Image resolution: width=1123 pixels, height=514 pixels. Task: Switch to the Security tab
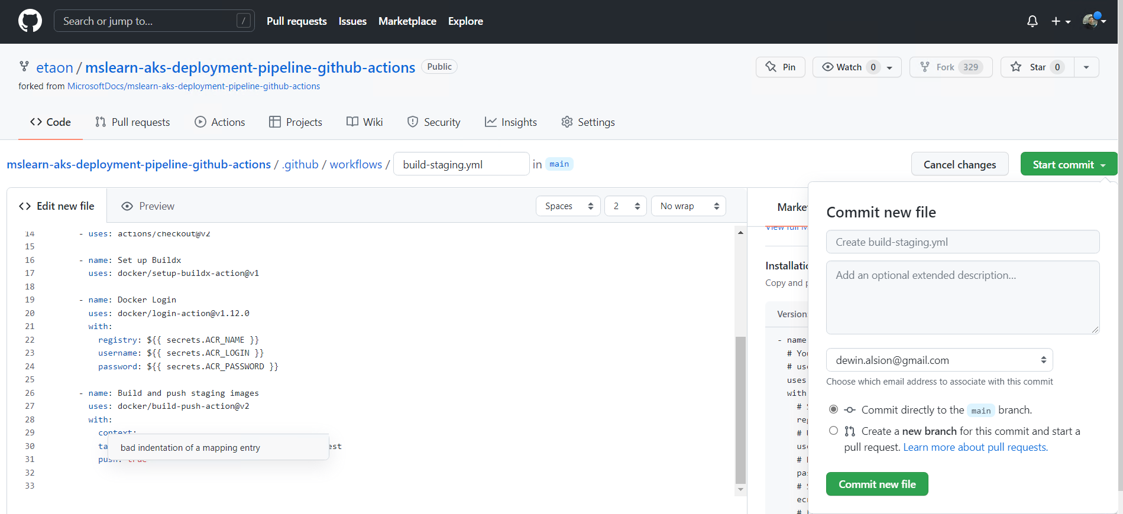[x=433, y=122]
